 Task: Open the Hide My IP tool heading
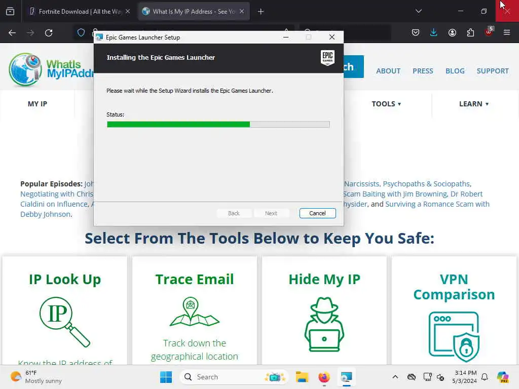click(x=324, y=280)
